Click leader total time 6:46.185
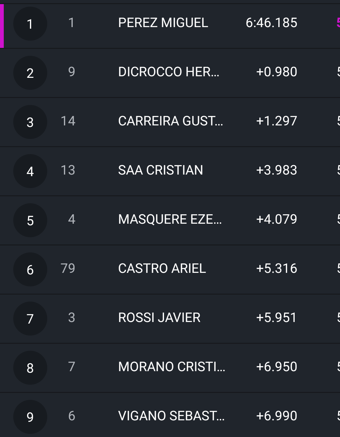Viewport: 340px width, 437px height. pyautogui.click(x=271, y=23)
